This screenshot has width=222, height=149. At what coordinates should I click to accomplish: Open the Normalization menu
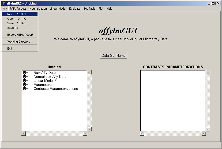(x=38, y=9)
